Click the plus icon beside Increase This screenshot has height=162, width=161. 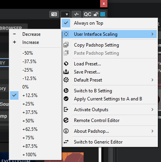pos(14,42)
